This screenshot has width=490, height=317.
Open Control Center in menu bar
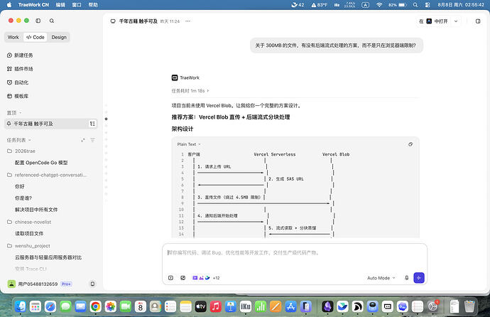[x=428, y=5]
